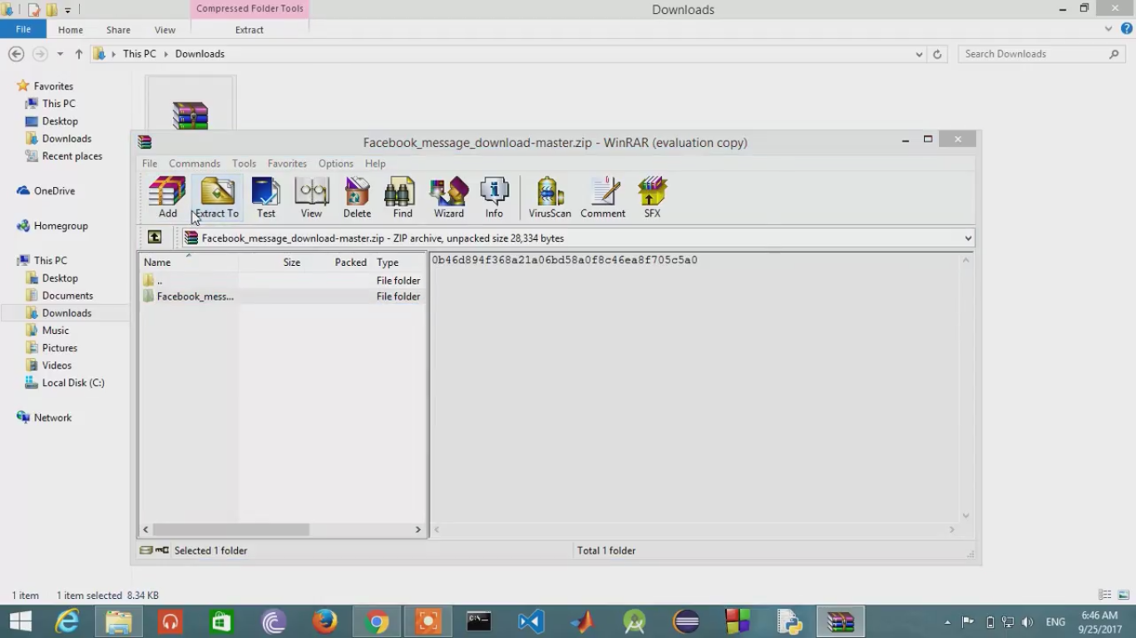Select the Facebook_mess... folder row
Viewport: 1136px width, 638px height.
282,297
